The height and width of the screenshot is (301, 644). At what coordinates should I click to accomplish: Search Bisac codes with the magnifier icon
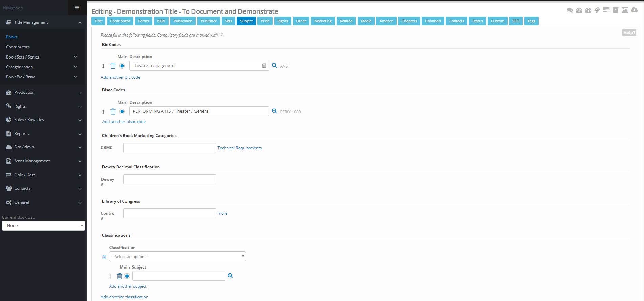[274, 111]
